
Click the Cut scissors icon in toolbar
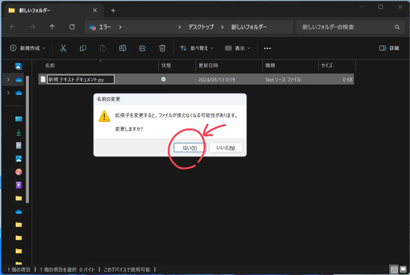63,48
